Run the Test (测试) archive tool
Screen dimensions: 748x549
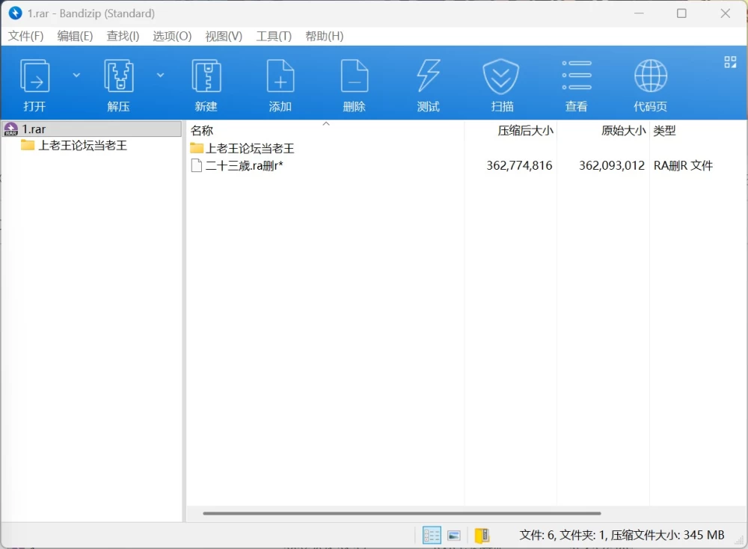pos(429,76)
